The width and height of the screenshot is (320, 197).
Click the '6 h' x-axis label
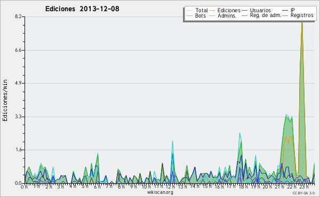point(97,187)
